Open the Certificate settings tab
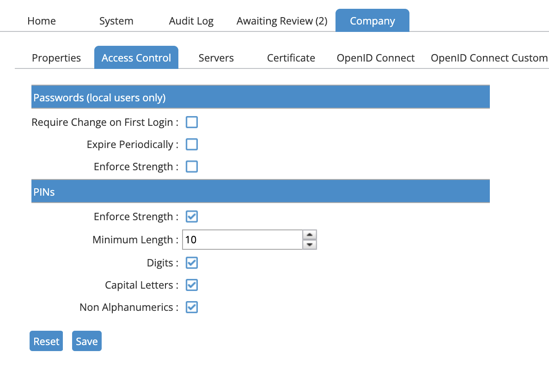The image size is (549, 383). coord(291,57)
